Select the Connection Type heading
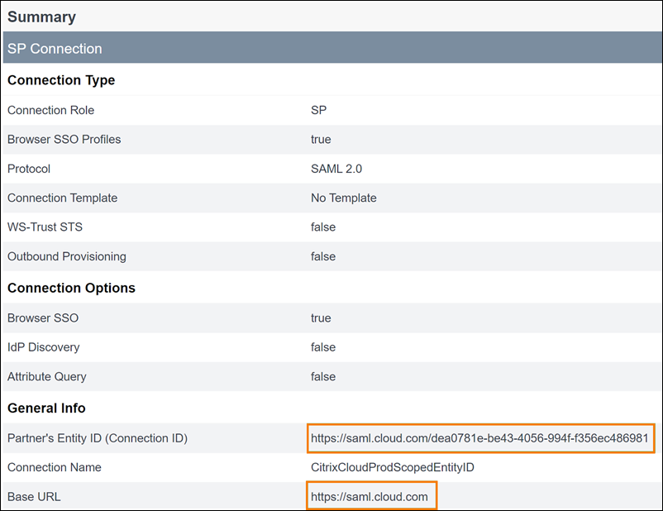 [x=61, y=80]
